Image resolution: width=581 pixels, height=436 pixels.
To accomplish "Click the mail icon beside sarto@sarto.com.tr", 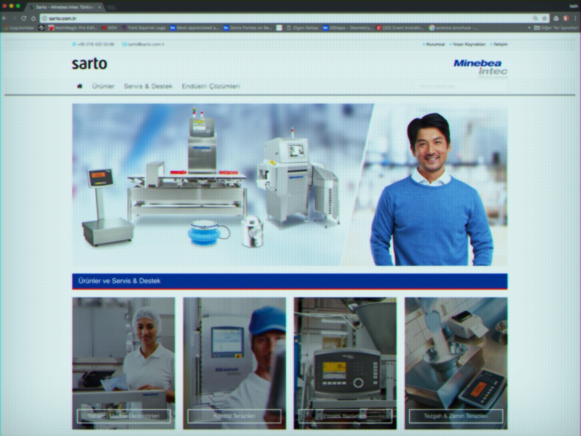I will click(124, 44).
